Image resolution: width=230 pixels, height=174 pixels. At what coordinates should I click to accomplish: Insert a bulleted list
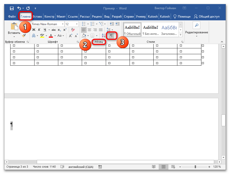[84, 24]
